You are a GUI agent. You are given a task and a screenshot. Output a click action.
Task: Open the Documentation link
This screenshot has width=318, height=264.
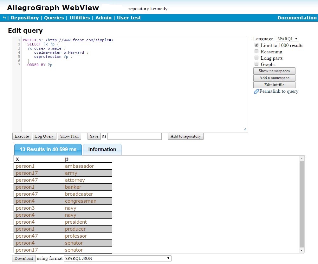tap(297, 18)
